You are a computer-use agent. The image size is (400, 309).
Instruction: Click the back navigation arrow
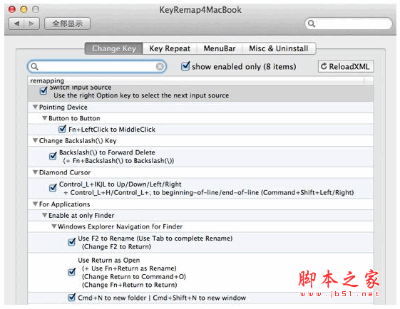pyautogui.click(x=16, y=23)
